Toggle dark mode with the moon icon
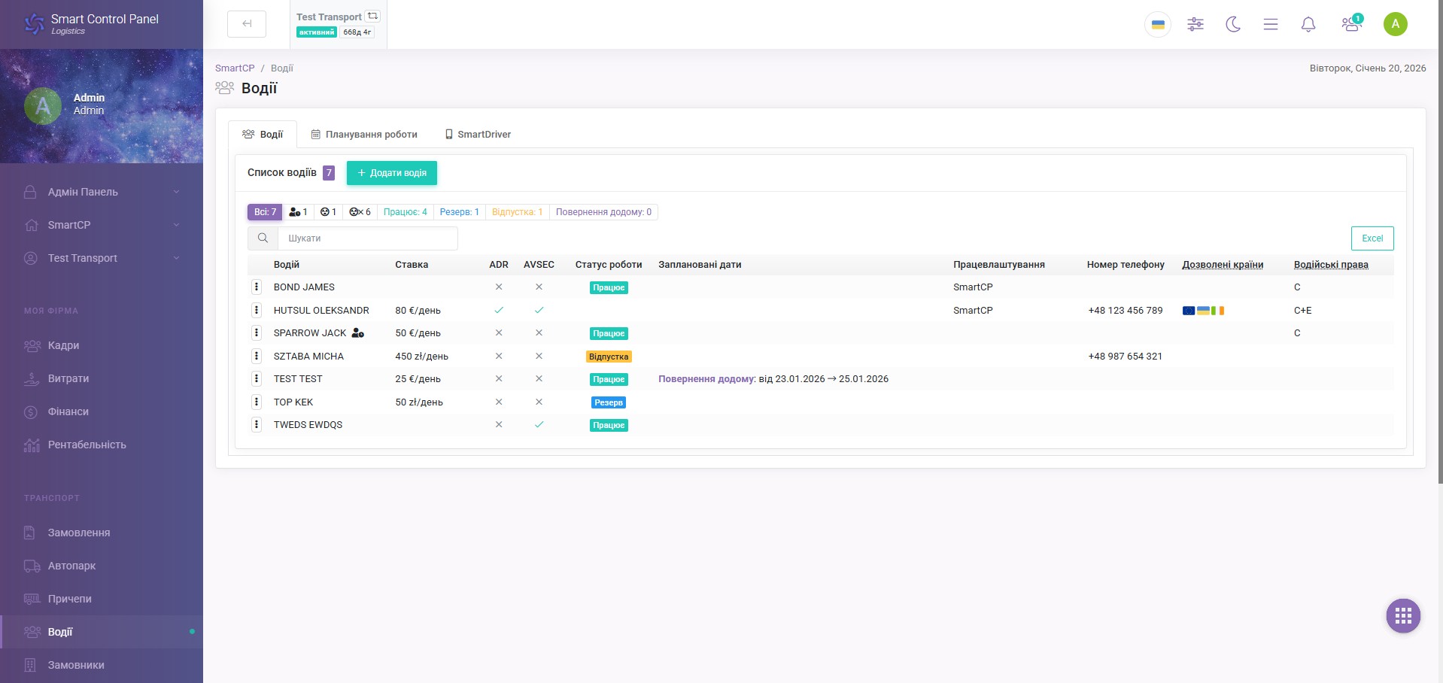Screen dimensions: 1443x683 (1233, 24)
